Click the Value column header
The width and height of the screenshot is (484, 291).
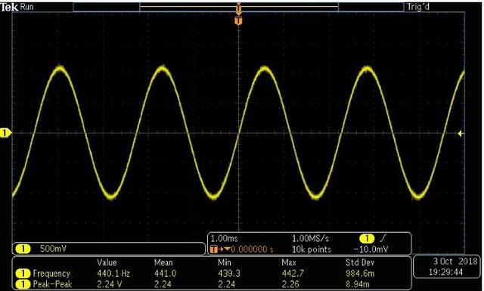(107, 262)
